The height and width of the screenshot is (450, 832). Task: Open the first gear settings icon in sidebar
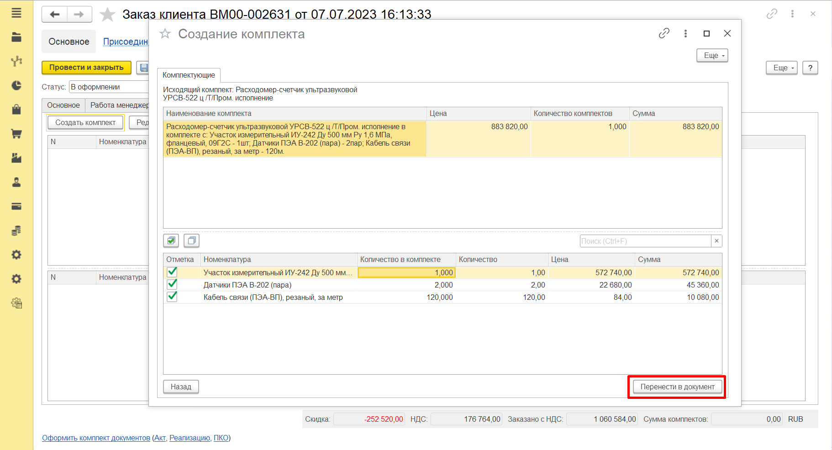click(x=16, y=255)
